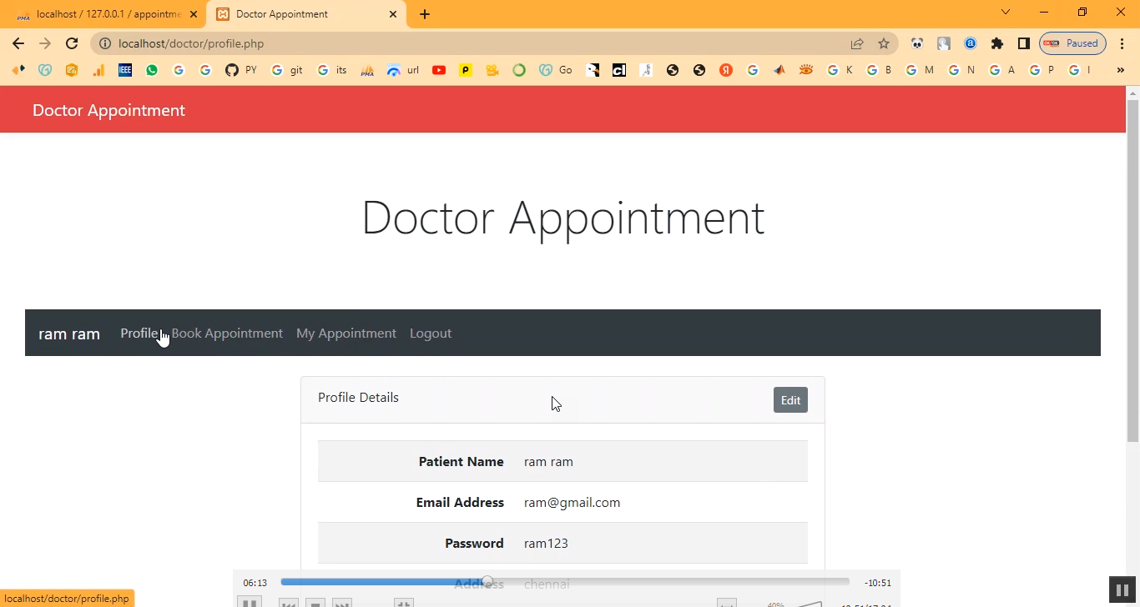Toggle the browser side panel icon
Image resolution: width=1140 pixels, height=607 pixels.
click(1023, 43)
